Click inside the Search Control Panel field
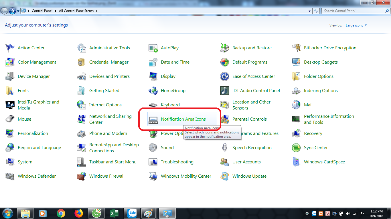Viewport: 391px width, 219px height. (x=352, y=11)
